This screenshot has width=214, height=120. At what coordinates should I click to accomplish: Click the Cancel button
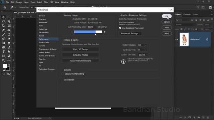click(167, 22)
